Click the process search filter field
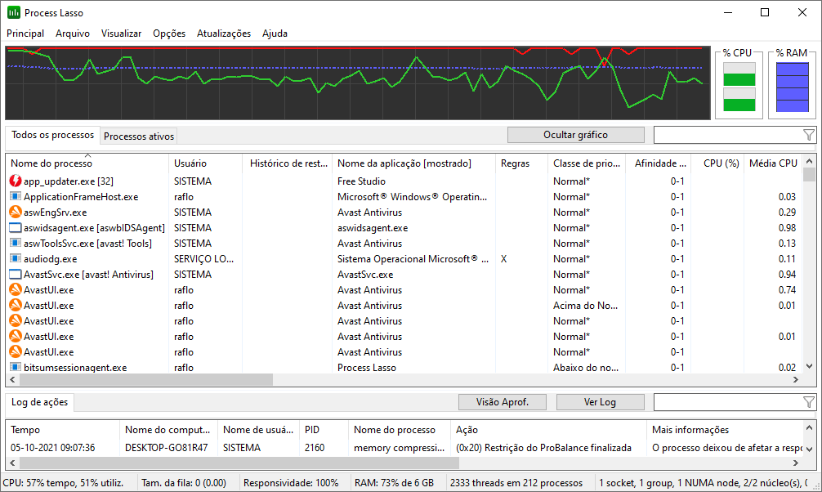 pos(728,135)
